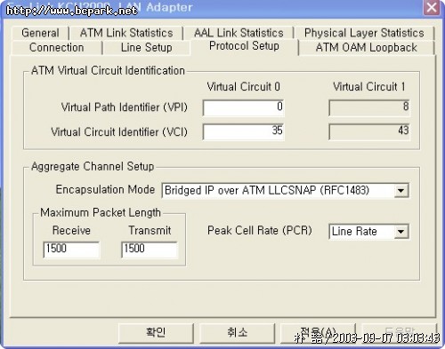Open the Physical Layer Statistics tab
This screenshot has height=349, width=445.
pyautogui.click(x=364, y=33)
